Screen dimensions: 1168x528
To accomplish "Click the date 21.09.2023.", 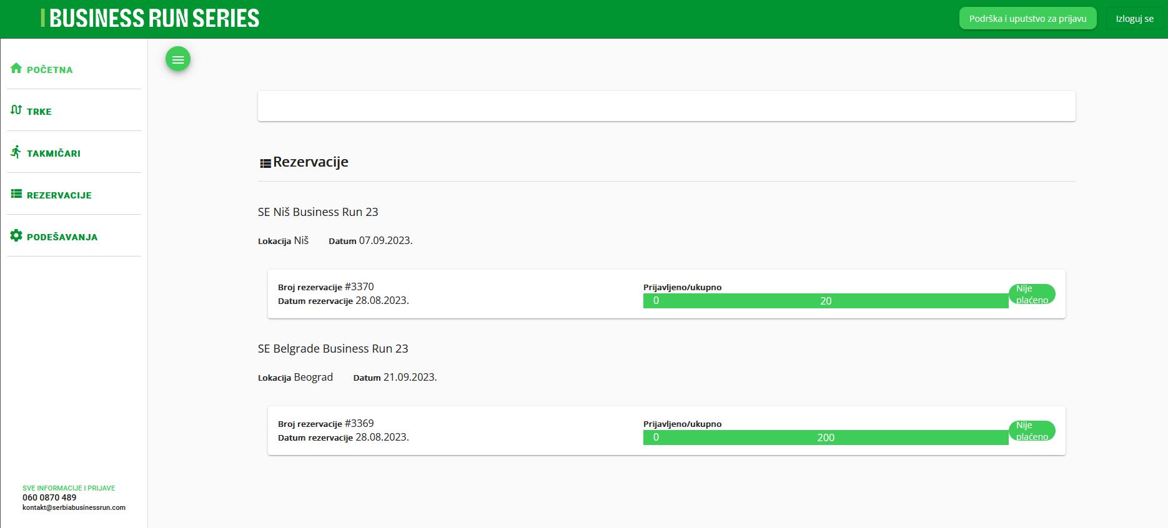I will (410, 377).
